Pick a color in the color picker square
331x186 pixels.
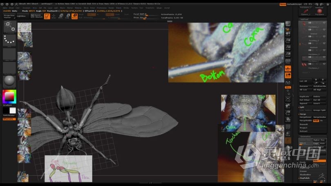[x=9, y=97]
